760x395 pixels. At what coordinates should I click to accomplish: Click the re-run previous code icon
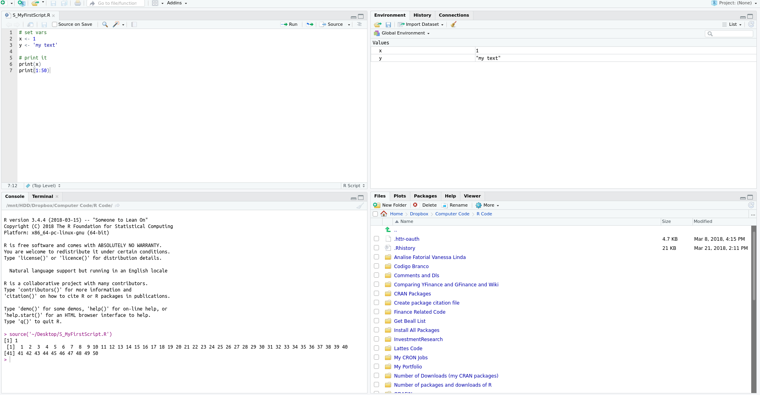tap(310, 25)
